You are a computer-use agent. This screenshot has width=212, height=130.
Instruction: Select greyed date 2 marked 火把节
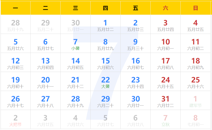[x=16, y=119]
